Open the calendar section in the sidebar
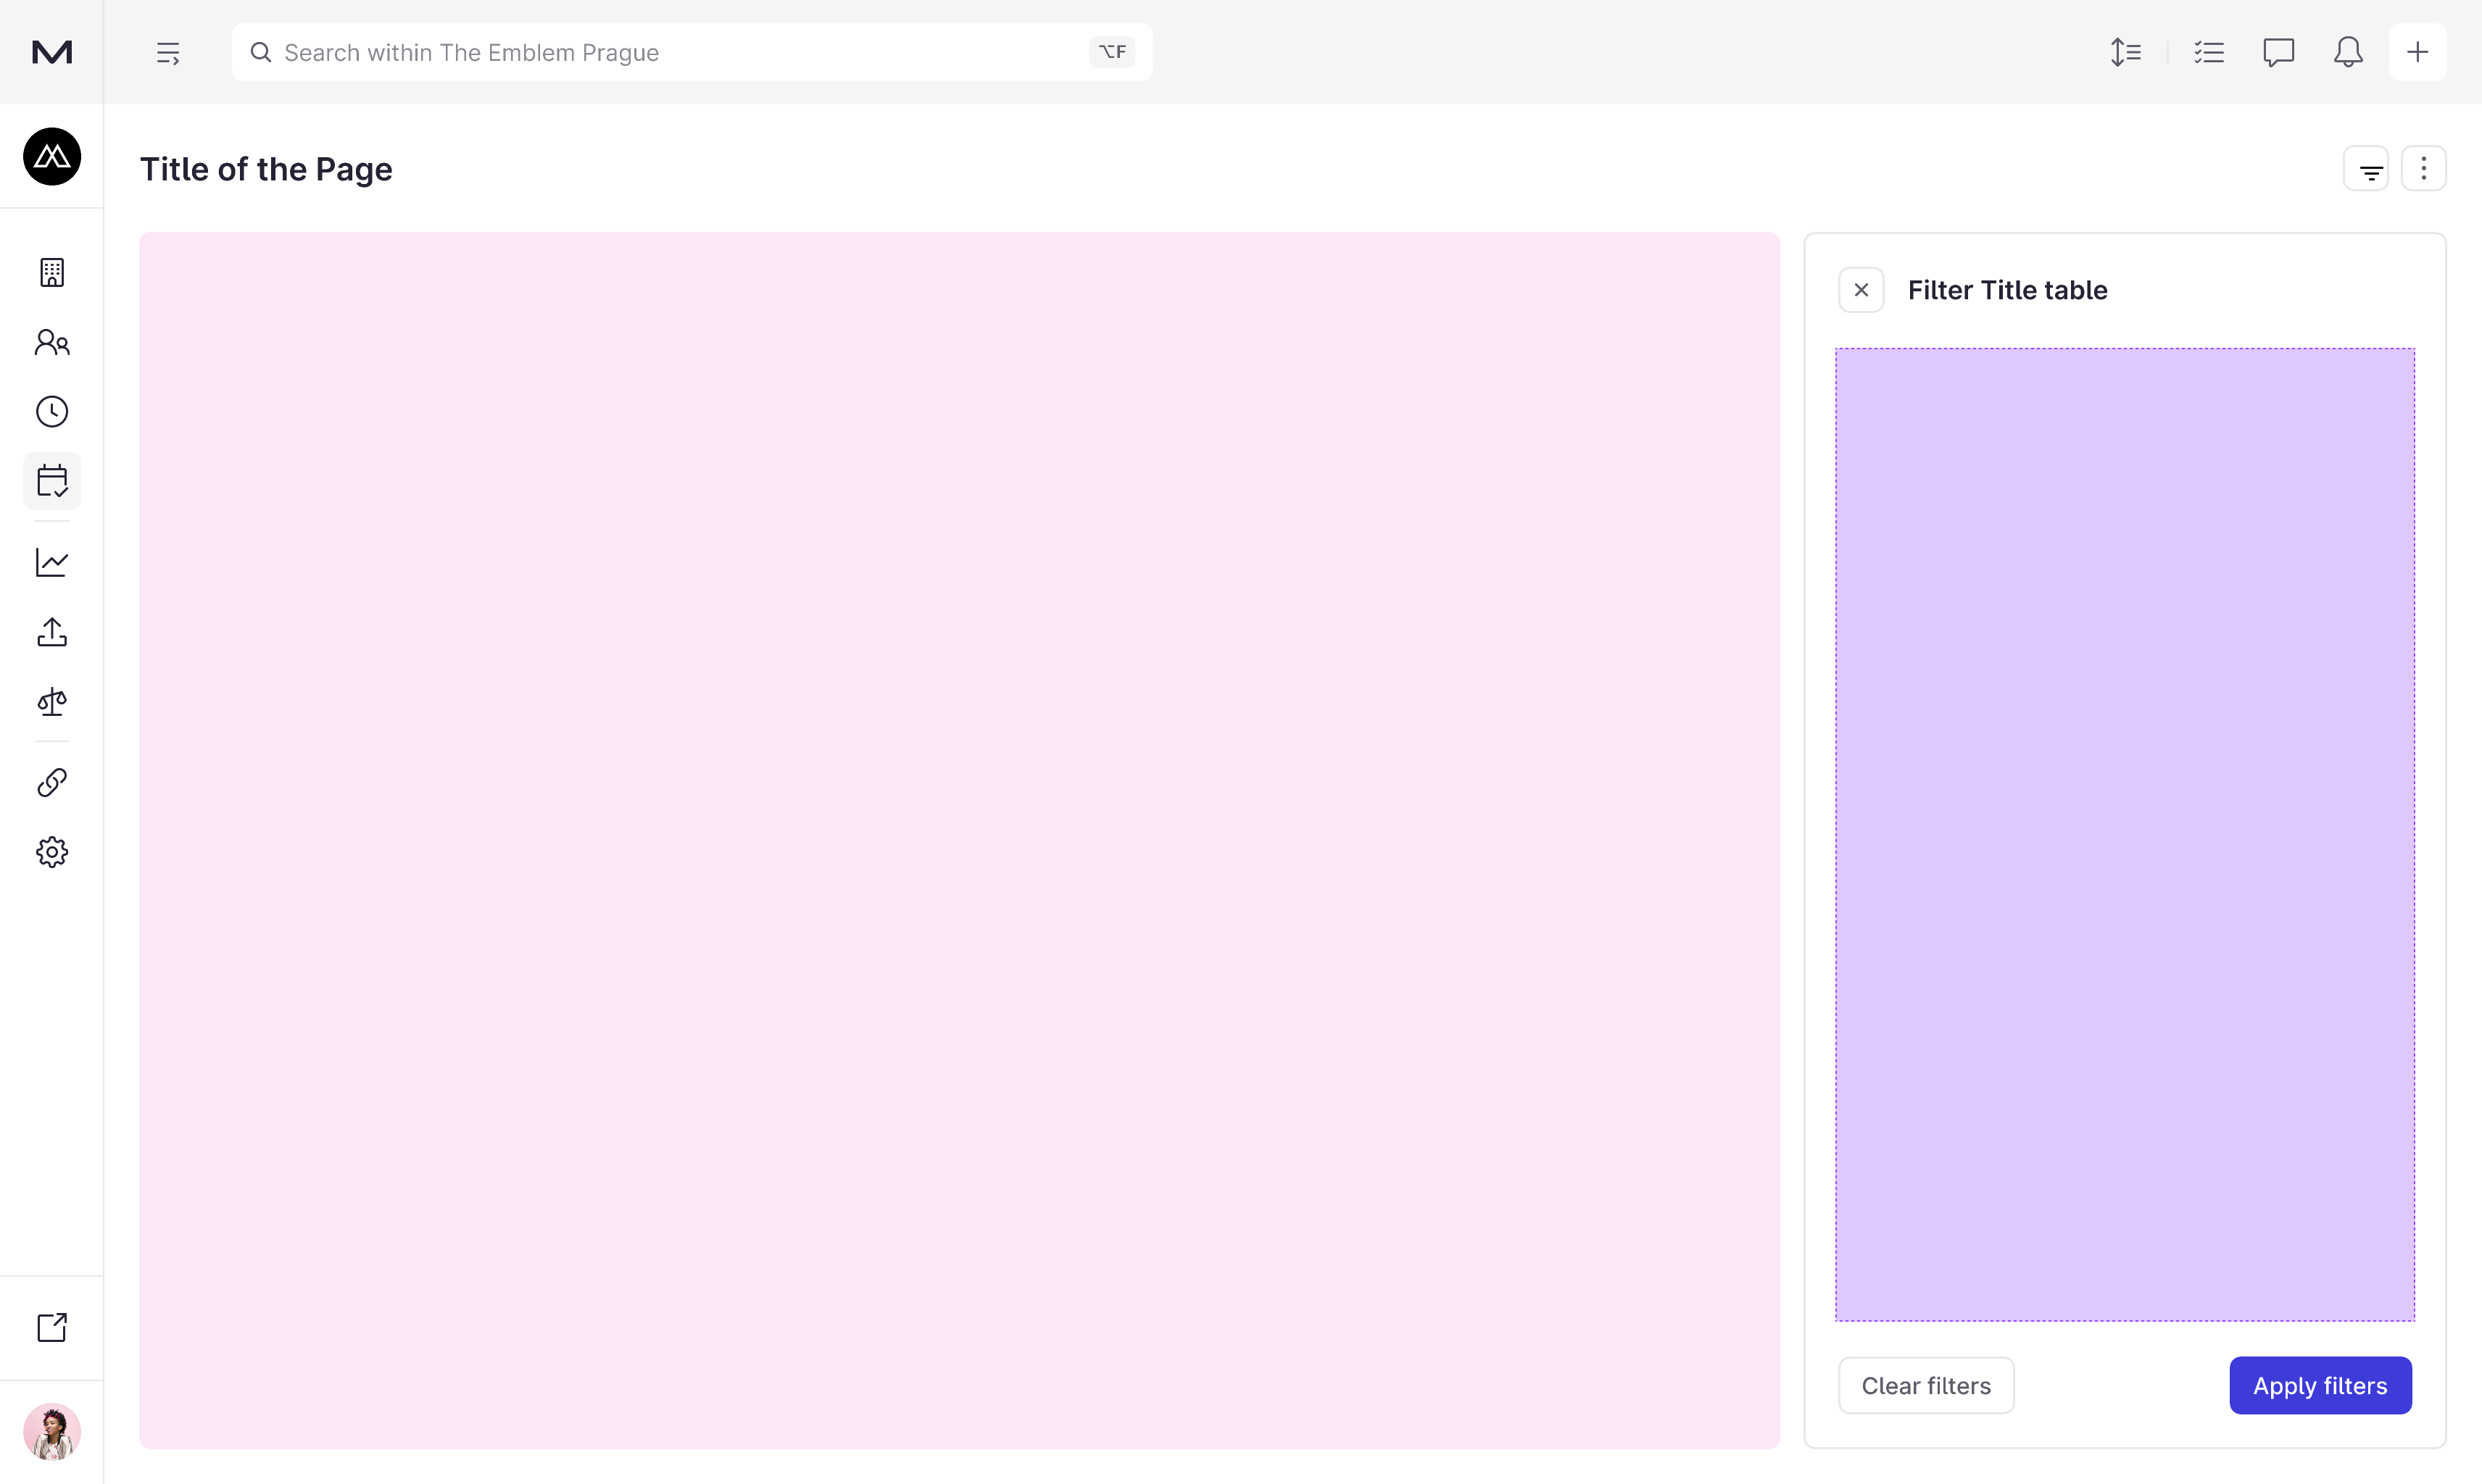 [51, 481]
